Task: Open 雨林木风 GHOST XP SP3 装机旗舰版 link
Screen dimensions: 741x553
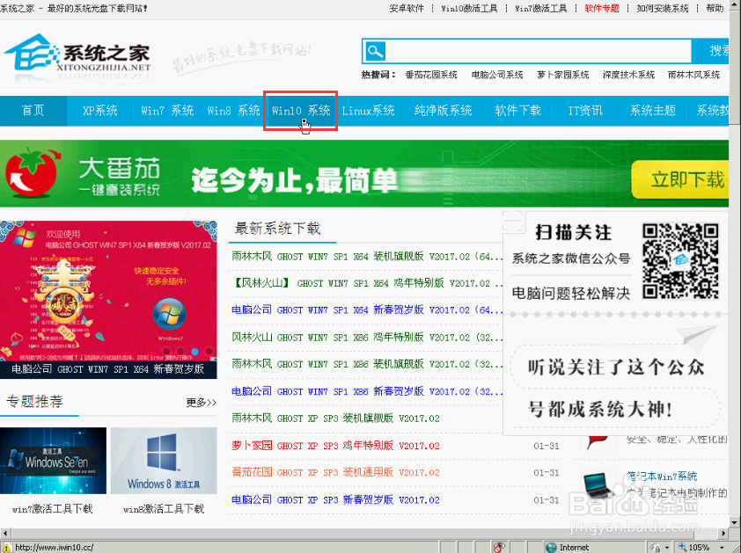Action: click(335, 418)
